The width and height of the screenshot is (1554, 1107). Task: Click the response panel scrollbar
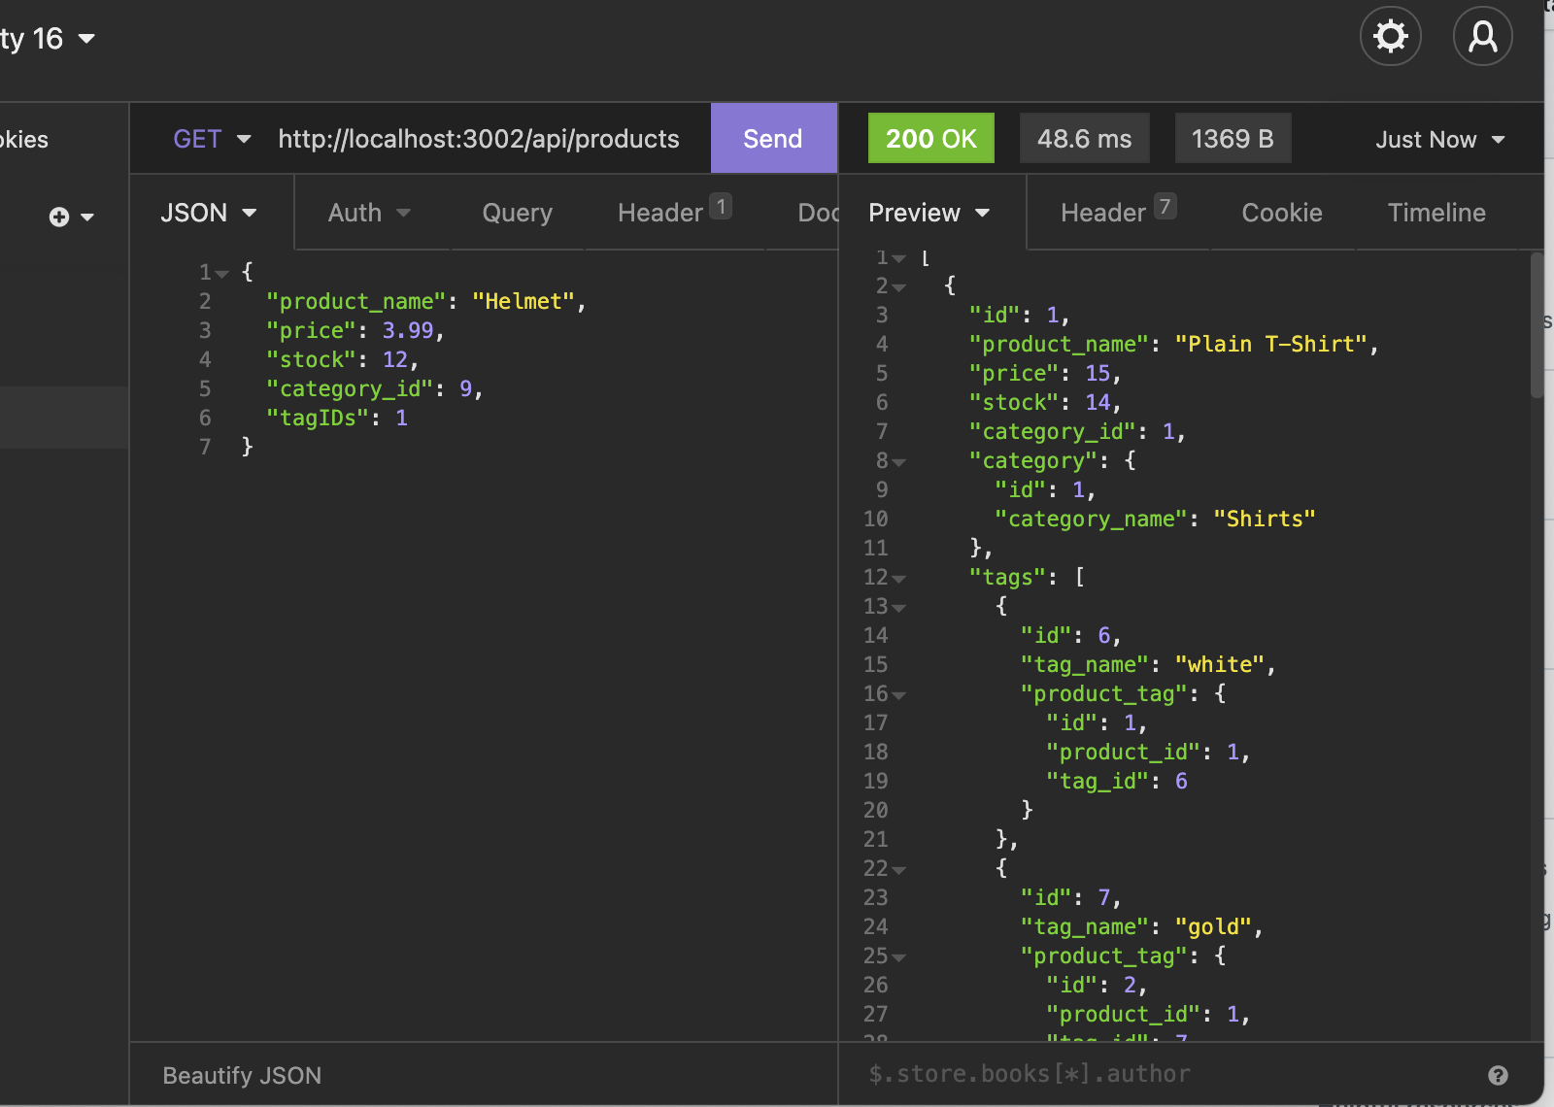(1537, 320)
